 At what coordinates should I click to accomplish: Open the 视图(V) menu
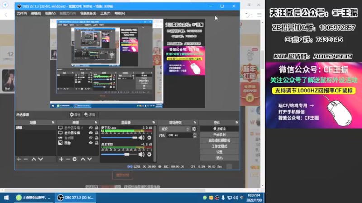(x=50, y=14)
